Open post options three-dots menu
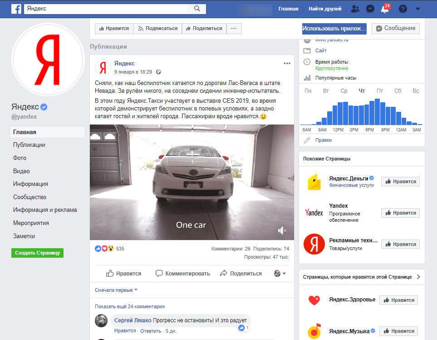This screenshot has width=437, height=340. [x=287, y=63]
